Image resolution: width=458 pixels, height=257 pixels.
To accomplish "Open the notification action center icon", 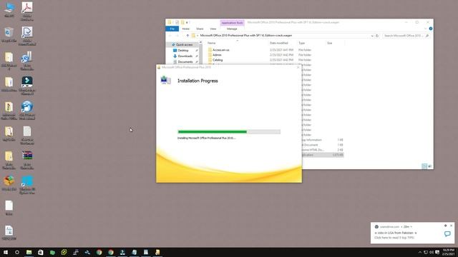I will (x=437, y=252).
